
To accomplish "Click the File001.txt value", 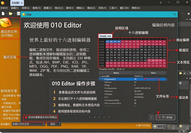I will (138, 76).
